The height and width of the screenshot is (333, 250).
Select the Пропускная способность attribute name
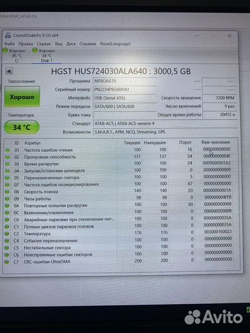(x=50, y=157)
